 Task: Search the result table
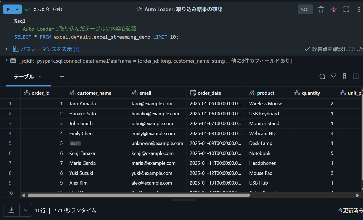pyautogui.click(x=322, y=76)
